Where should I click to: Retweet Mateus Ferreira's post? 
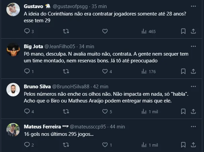click(66, 145)
